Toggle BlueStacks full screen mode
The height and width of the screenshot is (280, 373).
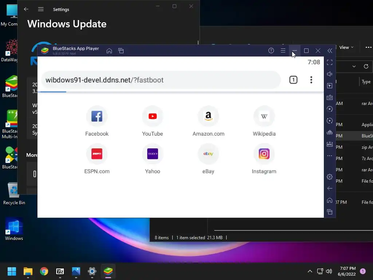[330, 62]
